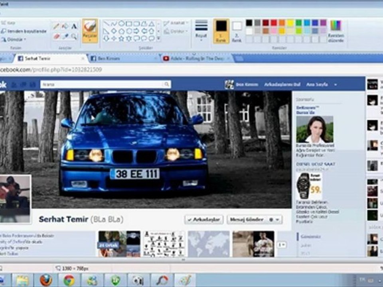The width and height of the screenshot is (383, 287).
Task: Select the Color picker eyedropper tool
Action: (x=65, y=36)
